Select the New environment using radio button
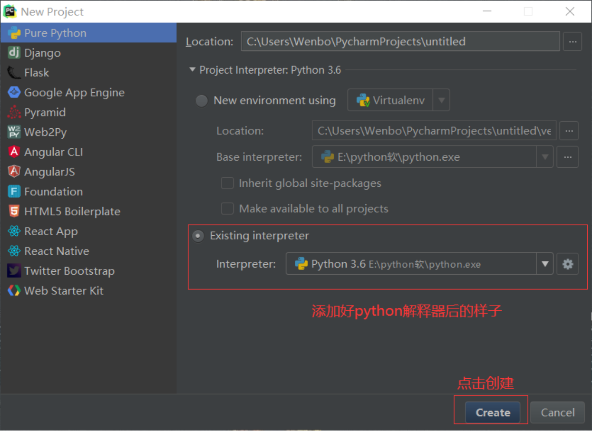Viewport: 592px width, 431px height. click(202, 101)
